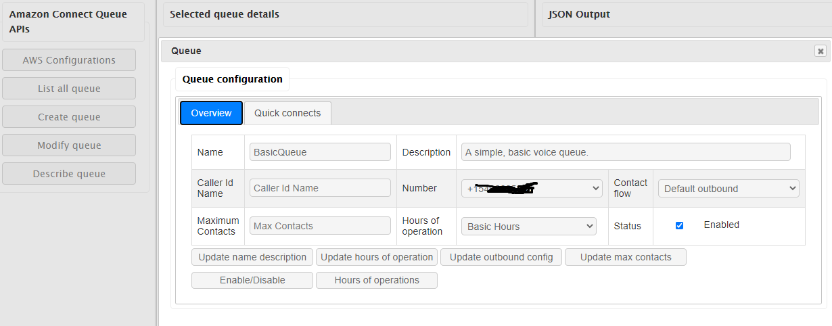Click the Enabled label text
Image resolution: width=832 pixels, height=326 pixels.
tap(721, 225)
